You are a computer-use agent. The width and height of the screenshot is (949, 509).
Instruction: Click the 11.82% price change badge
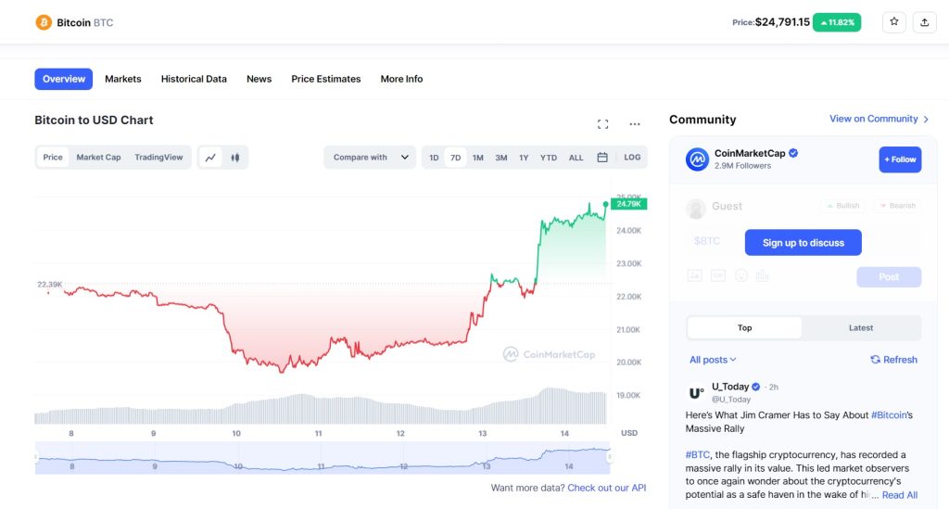pos(837,22)
